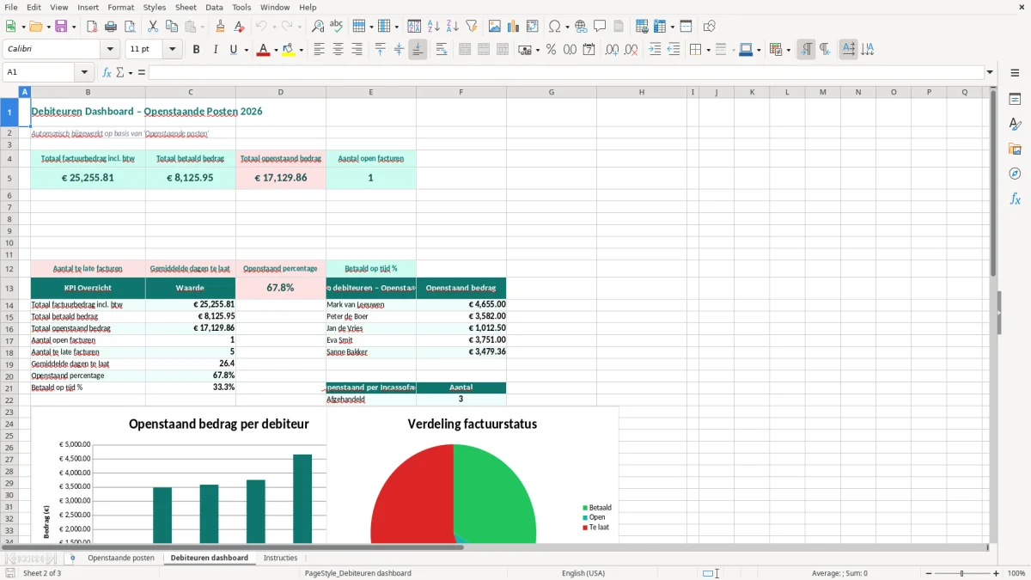The width and height of the screenshot is (1031, 580).
Task: Toggle the AutoFilter funnel
Action: click(x=471, y=27)
